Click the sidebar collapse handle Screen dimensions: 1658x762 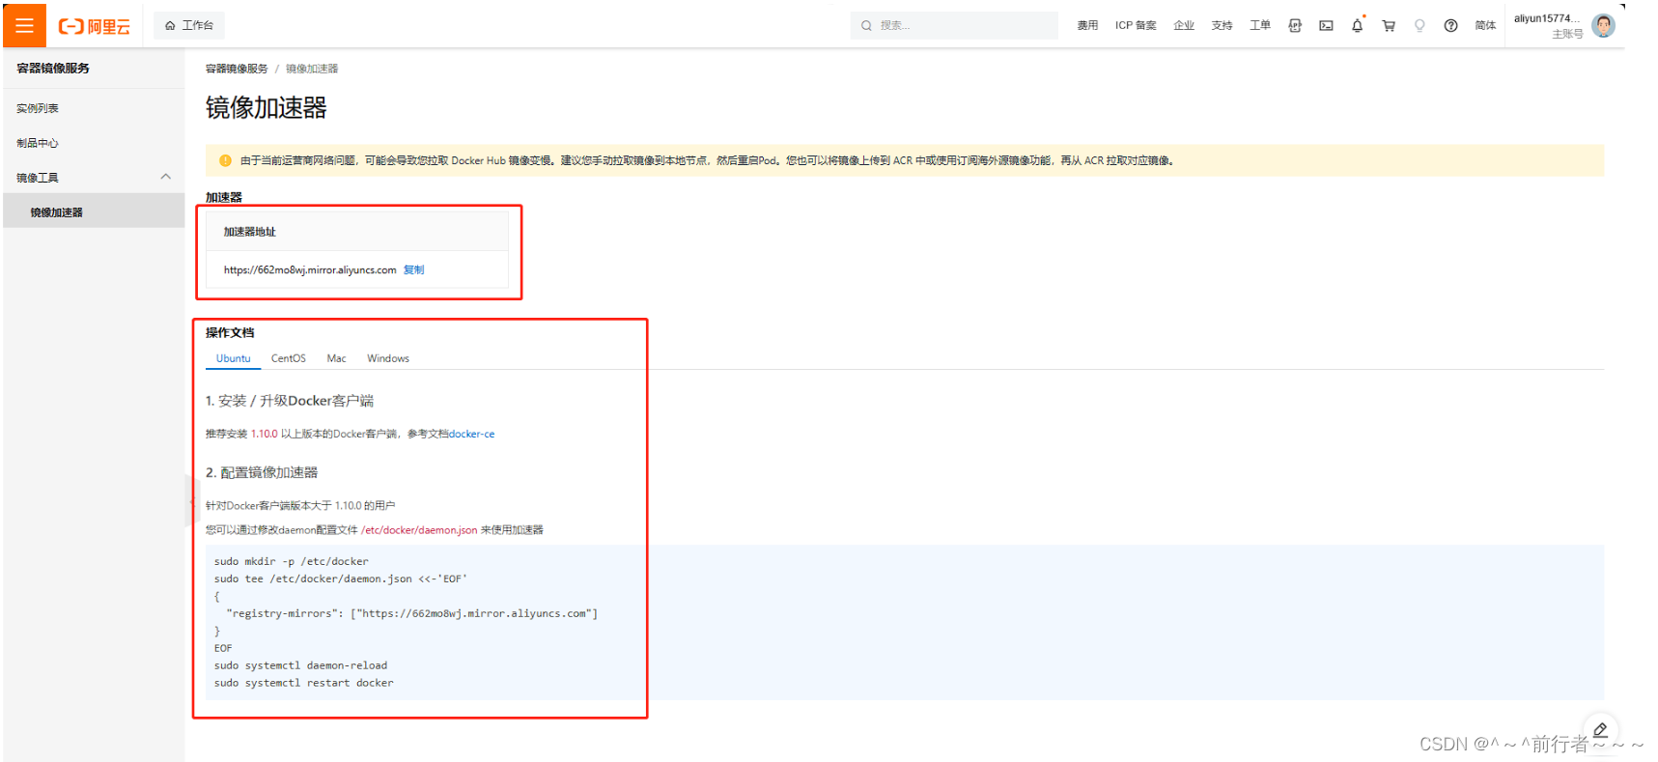pyautogui.click(x=190, y=500)
